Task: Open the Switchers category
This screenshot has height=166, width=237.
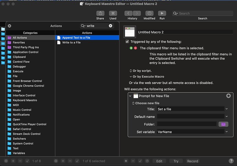Action: pos(31,139)
